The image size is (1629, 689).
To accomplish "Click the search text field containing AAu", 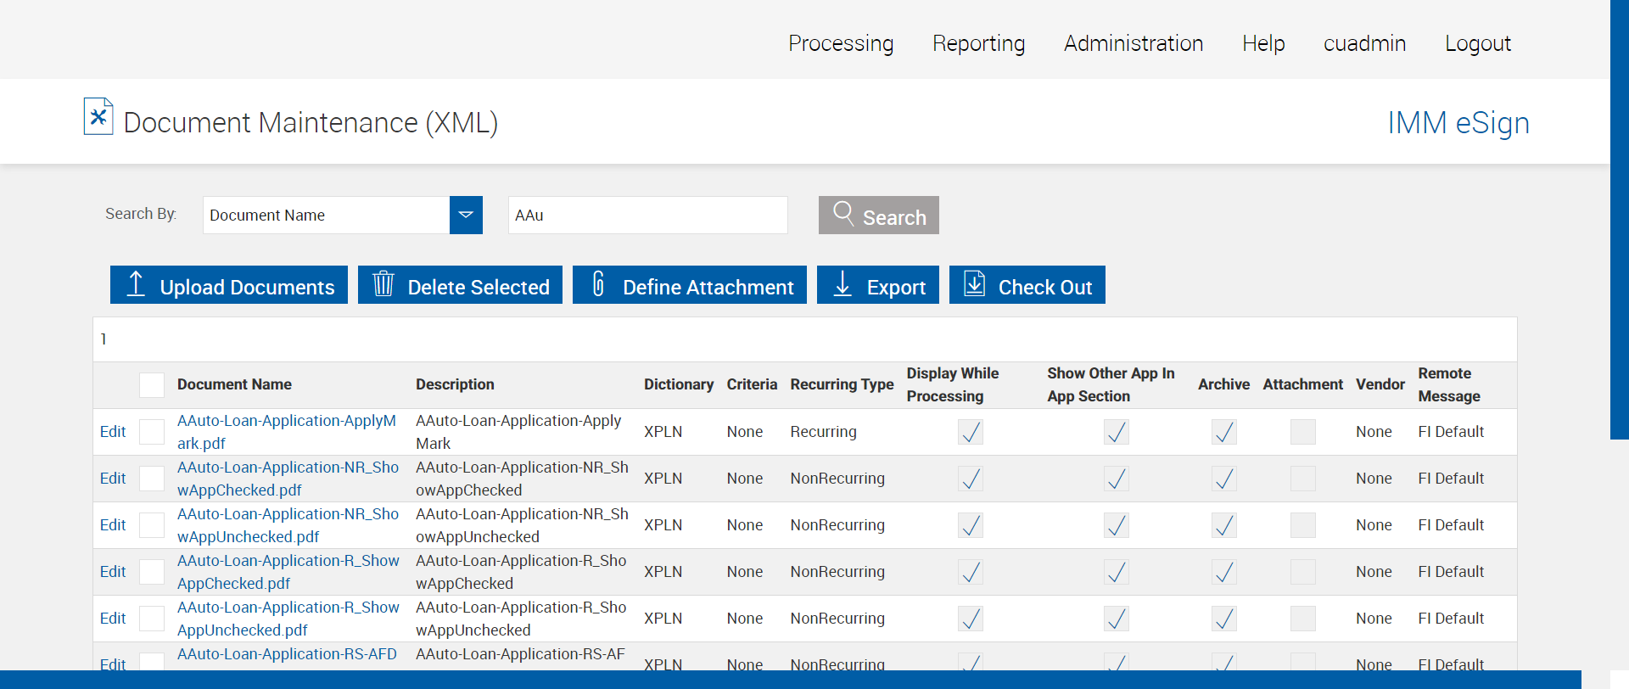I will coord(647,216).
